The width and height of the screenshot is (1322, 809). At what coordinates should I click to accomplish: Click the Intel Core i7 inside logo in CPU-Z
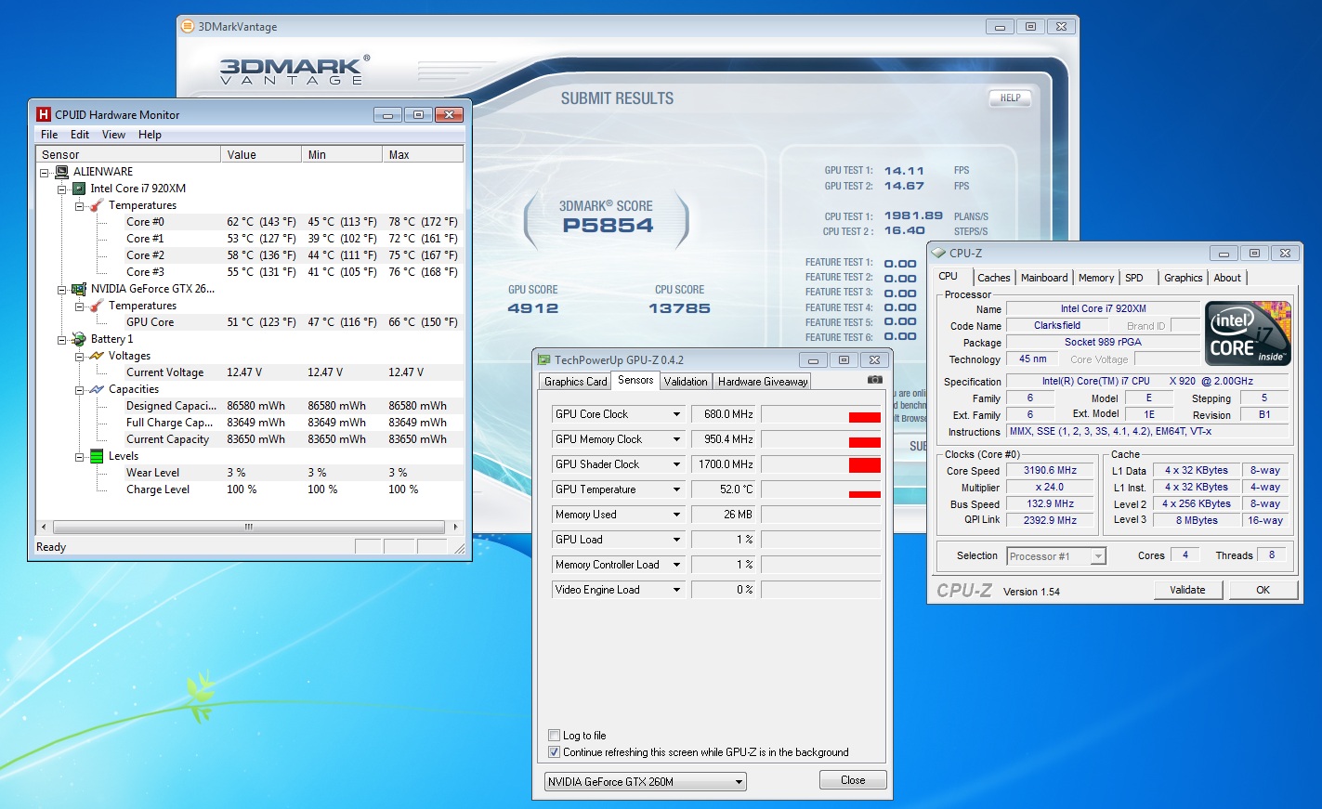1248,333
